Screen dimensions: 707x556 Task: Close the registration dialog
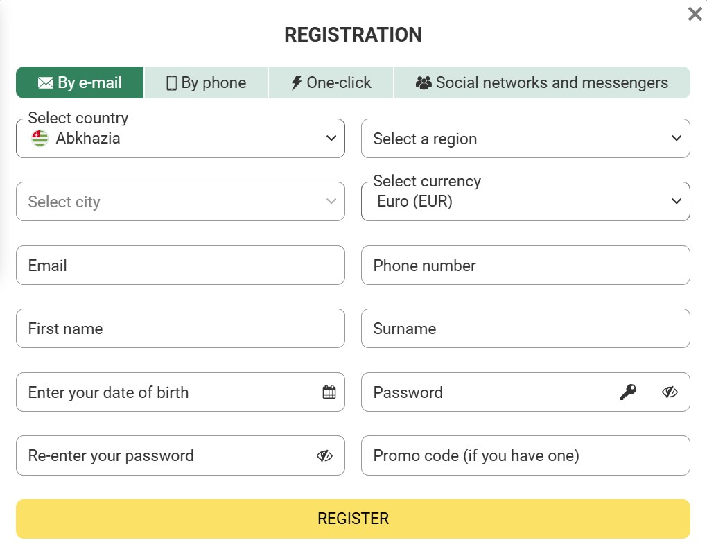point(695,14)
